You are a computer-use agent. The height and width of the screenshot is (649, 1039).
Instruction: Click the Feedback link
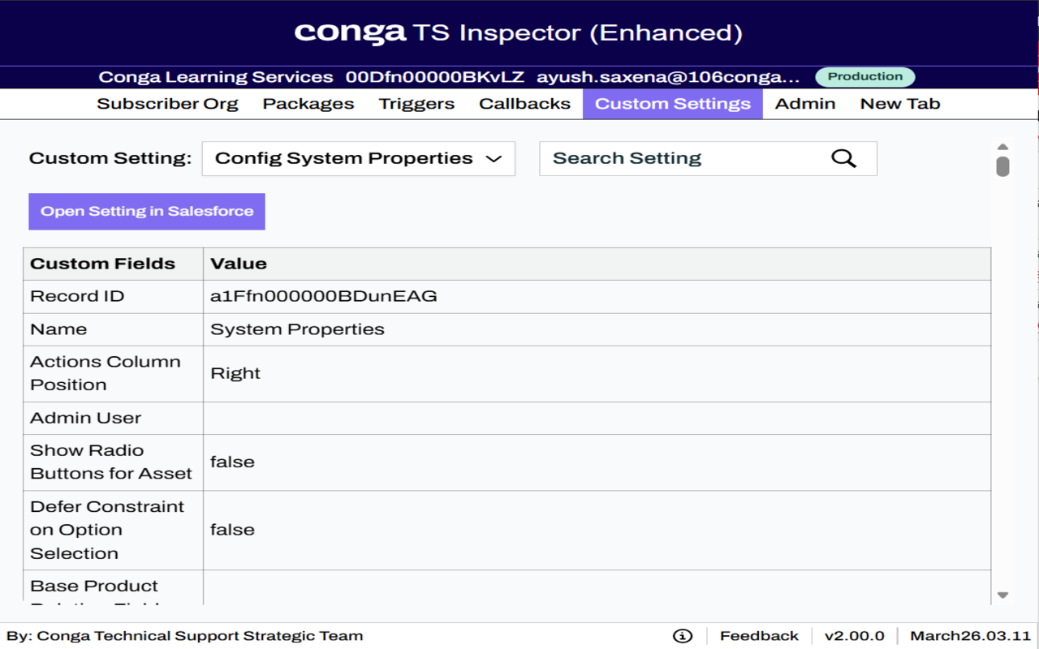[759, 636]
